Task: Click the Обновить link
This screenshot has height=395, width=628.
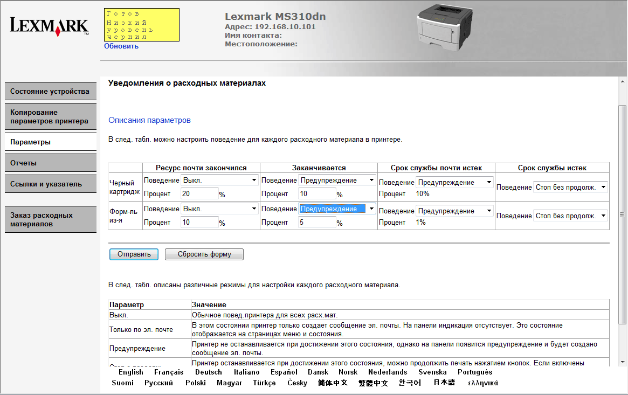Action: 121,46
